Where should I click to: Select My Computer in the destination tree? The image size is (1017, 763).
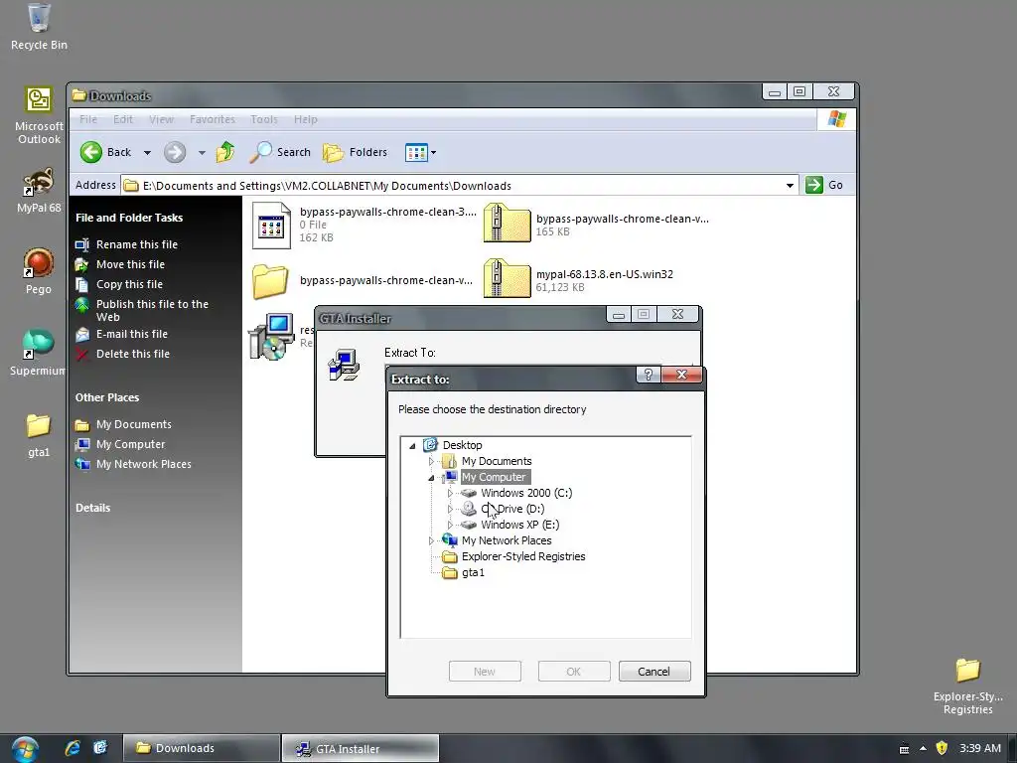pos(494,477)
